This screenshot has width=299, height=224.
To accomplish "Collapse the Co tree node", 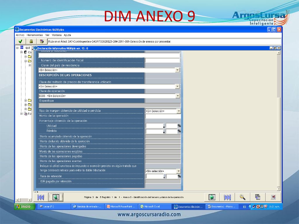I will pos(22,52).
